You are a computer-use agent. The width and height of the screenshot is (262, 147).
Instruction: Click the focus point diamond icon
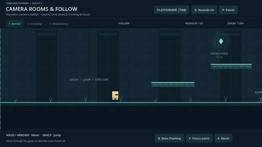point(221,41)
